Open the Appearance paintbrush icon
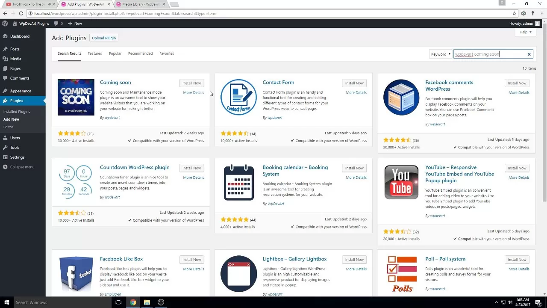 (5, 91)
